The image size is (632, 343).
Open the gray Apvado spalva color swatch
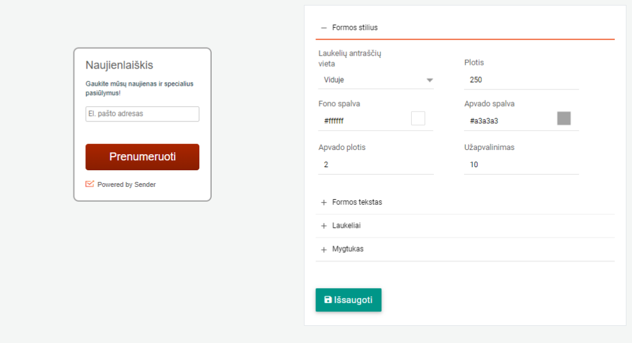tap(564, 118)
